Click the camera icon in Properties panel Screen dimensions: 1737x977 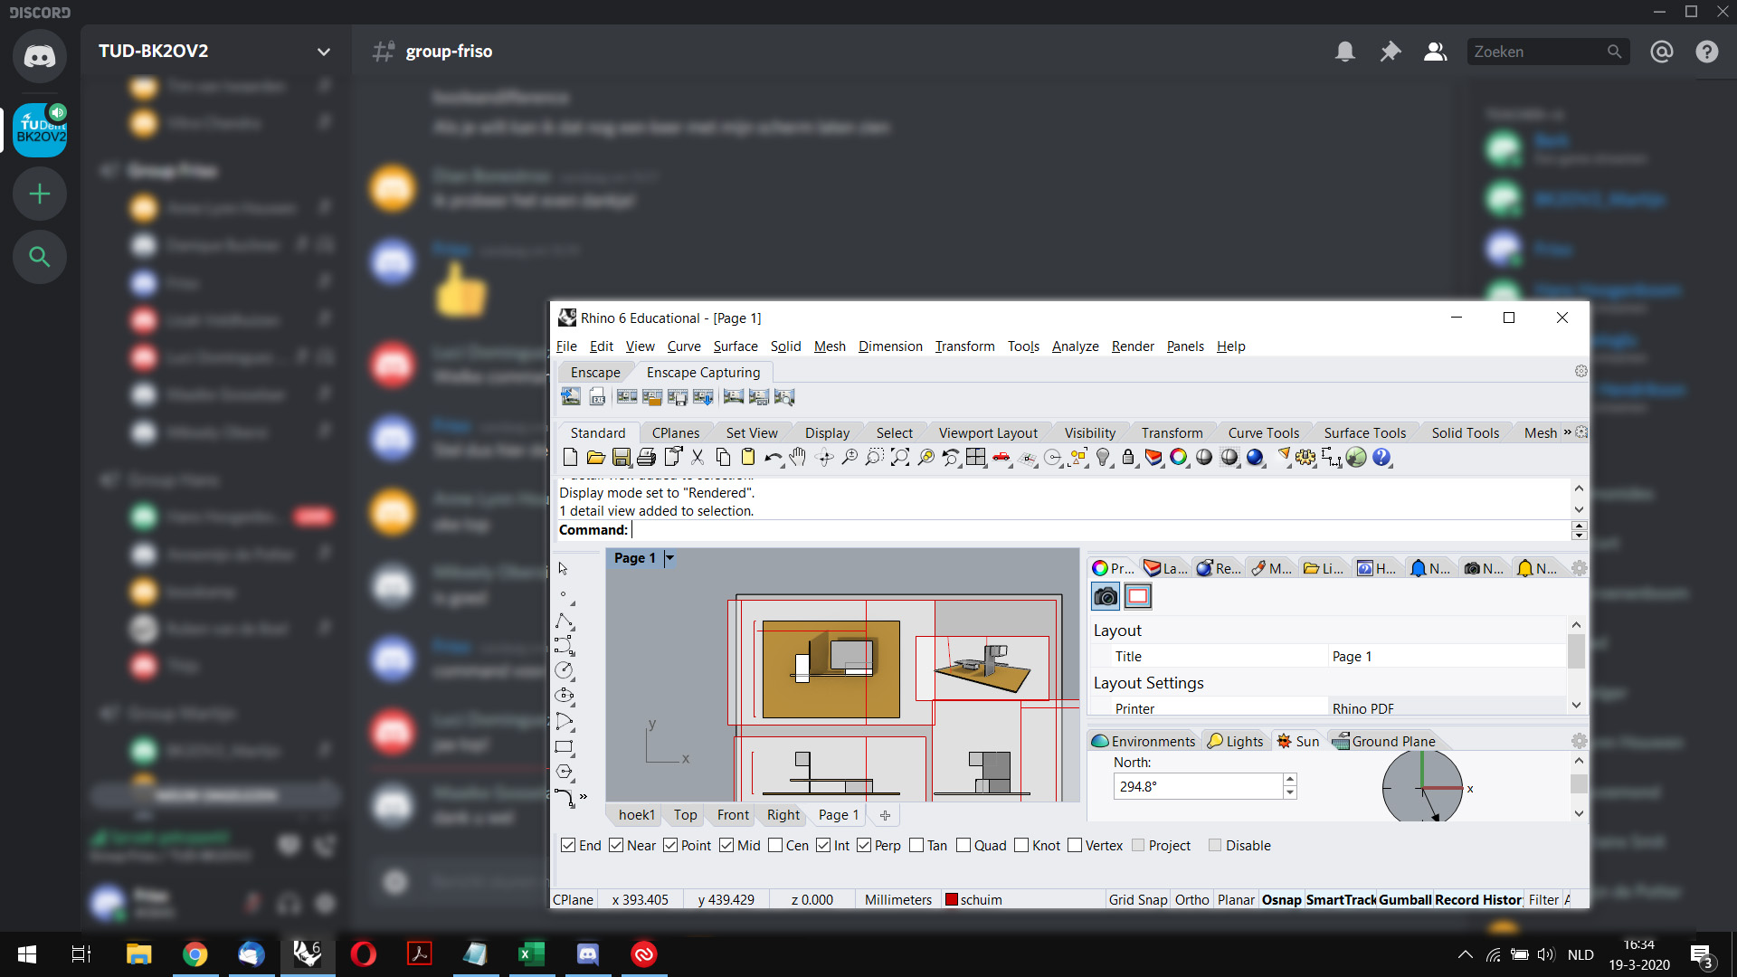[x=1106, y=596]
